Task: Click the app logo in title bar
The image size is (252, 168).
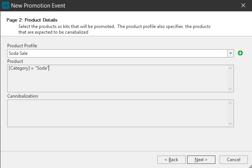Action: click(6, 5)
